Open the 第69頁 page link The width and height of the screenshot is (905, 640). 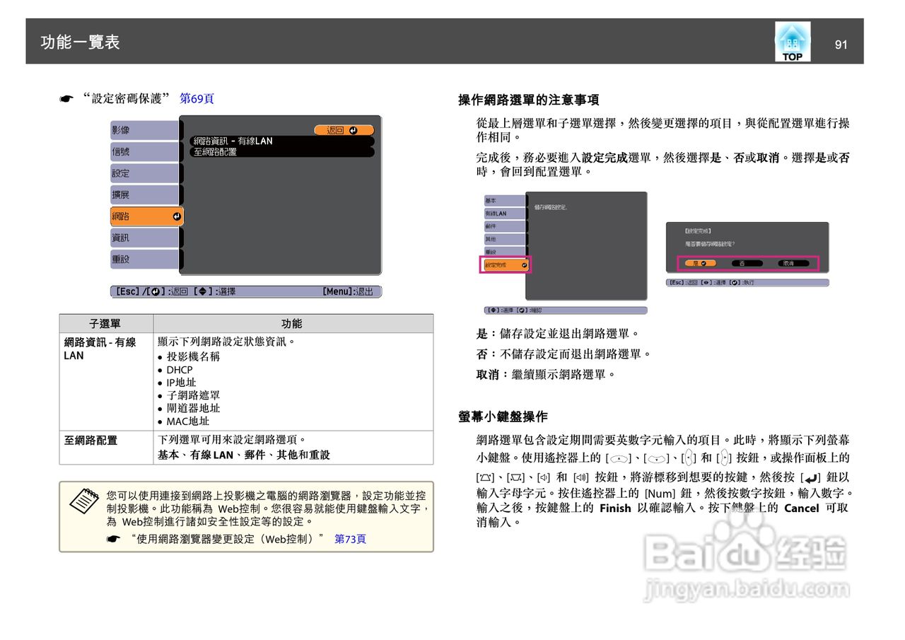pos(197,98)
